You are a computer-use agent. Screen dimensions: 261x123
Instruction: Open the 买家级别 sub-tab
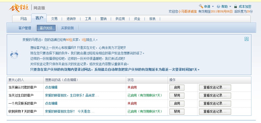pyautogui.click(x=67, y=28)
